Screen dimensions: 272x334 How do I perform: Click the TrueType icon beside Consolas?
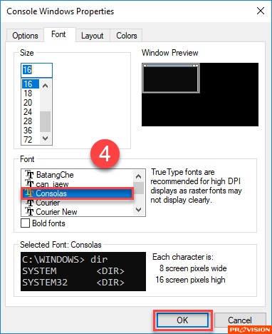pyautogui.click(x=29, y=193)
